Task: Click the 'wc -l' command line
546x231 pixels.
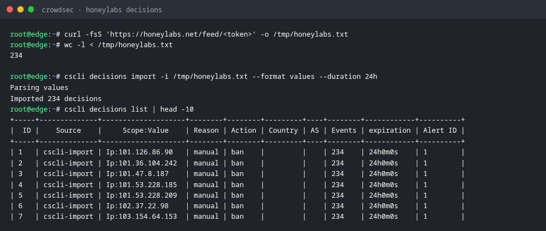Action: (118, 45)
